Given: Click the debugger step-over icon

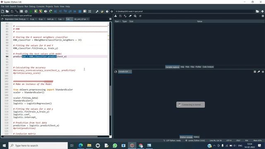Looking at the screenshot, I should point(60,11).
